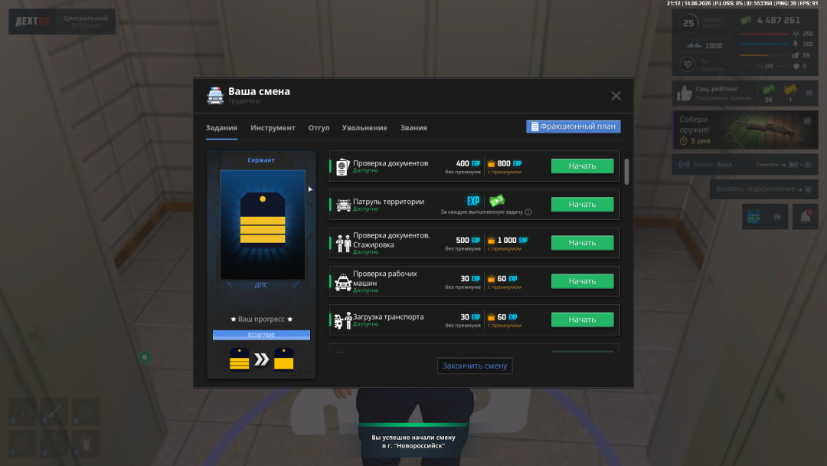Screen dimensions: 827x466
Task: Click the info icon near За каждую выполненную задачу
Action: click(x=528, y=212)
